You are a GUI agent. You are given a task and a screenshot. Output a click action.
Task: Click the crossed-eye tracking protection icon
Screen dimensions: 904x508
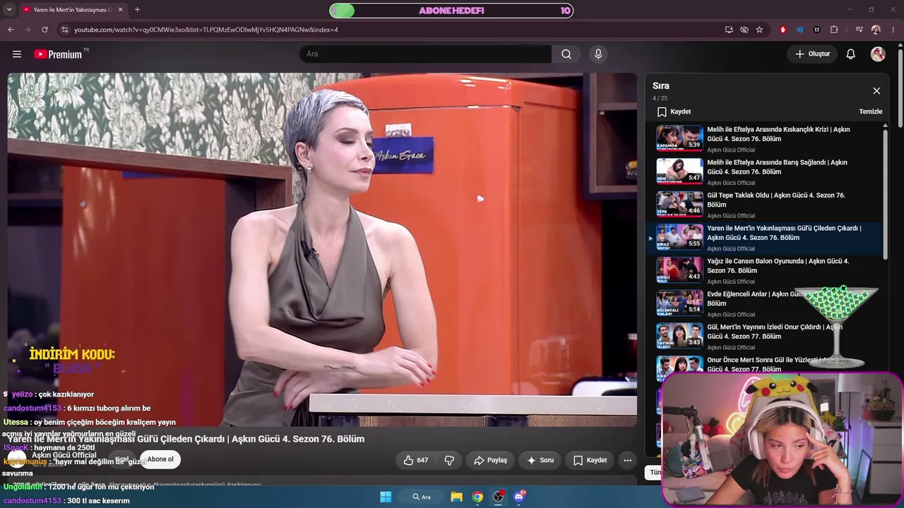point(744,30)
